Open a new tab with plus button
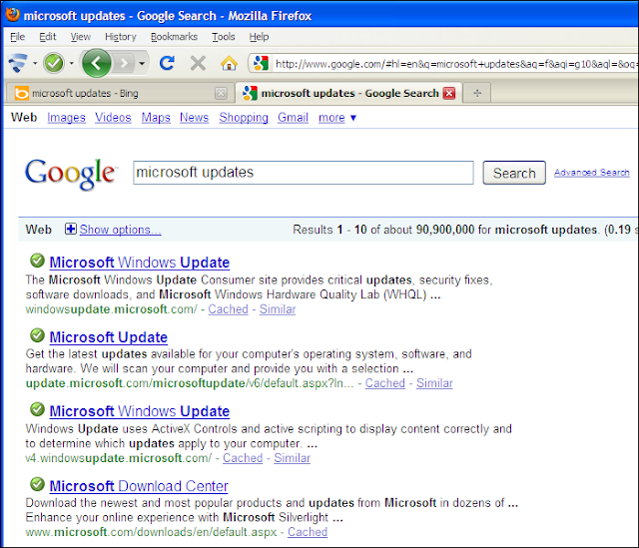Image resolution: width=639 pixels, height=548 pixels. [x=477, y=93]
